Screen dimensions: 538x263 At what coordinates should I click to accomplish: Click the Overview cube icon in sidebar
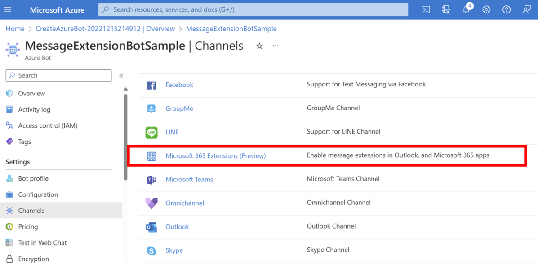(9, 93)
